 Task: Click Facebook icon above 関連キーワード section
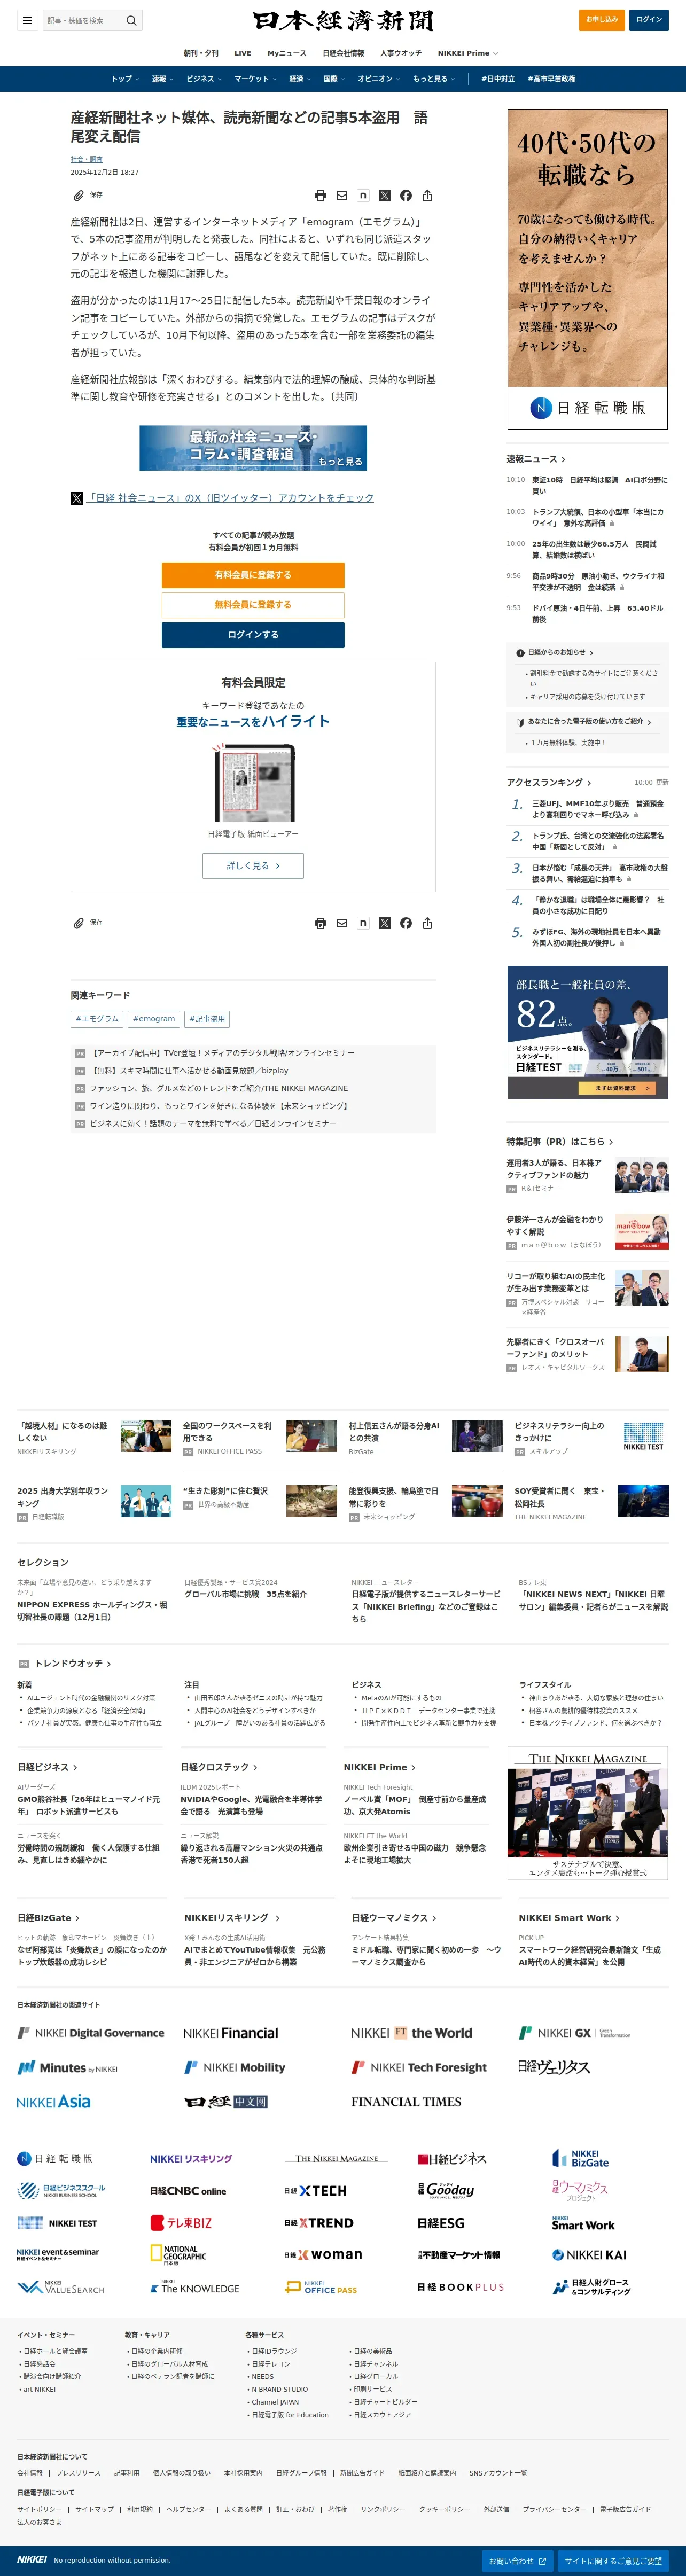click(406, 923)
